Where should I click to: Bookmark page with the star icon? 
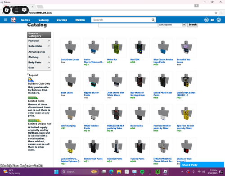(216, 13)
